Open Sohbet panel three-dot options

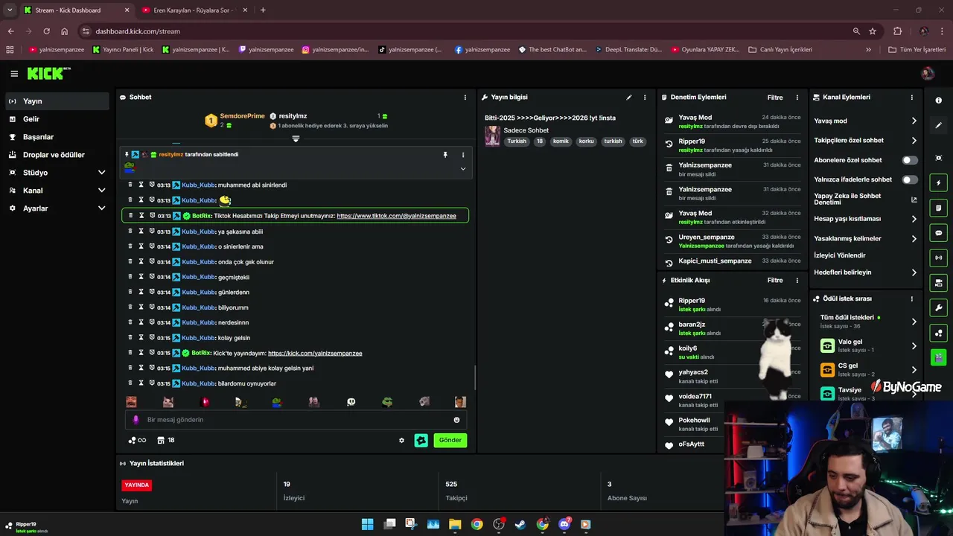465,98
